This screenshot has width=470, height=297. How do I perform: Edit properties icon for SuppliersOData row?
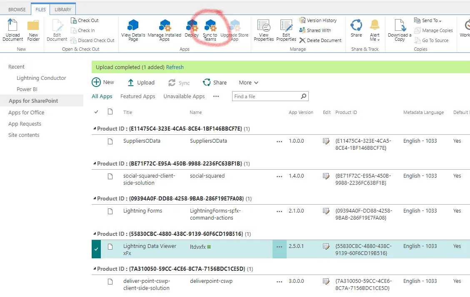pos(326,141)
